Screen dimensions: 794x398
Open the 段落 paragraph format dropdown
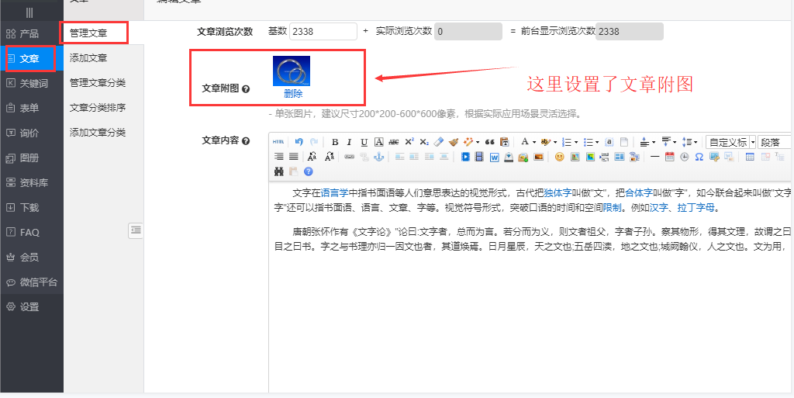point(775,142)
